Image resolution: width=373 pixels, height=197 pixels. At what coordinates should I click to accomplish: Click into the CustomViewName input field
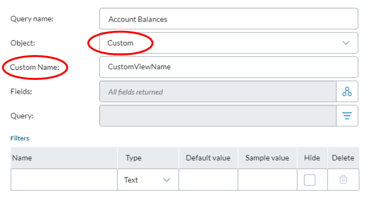coord(229,67)
